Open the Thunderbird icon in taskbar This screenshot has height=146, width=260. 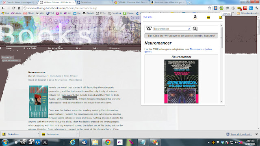point(84,142)
